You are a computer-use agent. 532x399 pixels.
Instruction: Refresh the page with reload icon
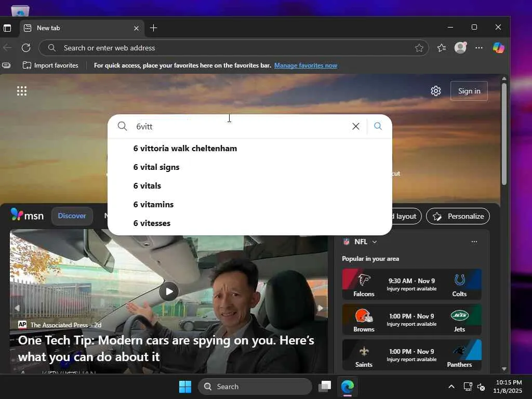pos(26,48)
